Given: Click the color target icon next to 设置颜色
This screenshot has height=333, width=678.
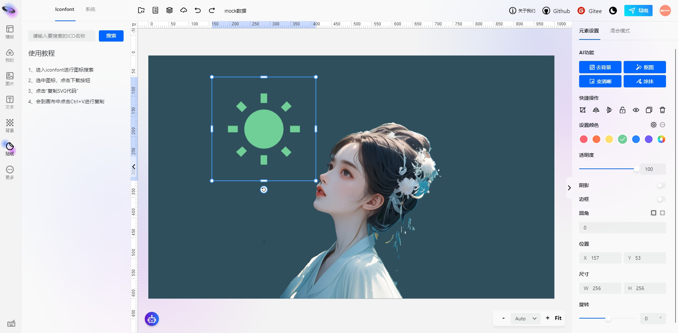Looking at the screenshot, I should [654, 125].
